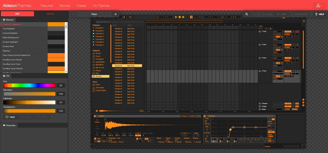The width and height of the screenshot is (328, 153).
Task: Adjust the Lightness slider bar
Action: [x=29, y=102]
